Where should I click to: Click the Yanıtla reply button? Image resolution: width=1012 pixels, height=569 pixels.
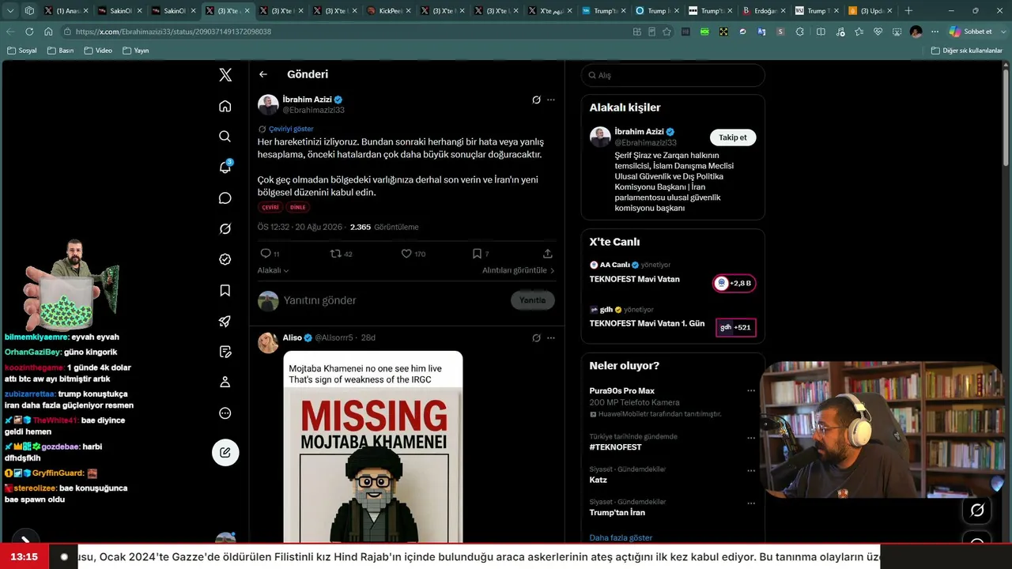click(x=533, y=300)
